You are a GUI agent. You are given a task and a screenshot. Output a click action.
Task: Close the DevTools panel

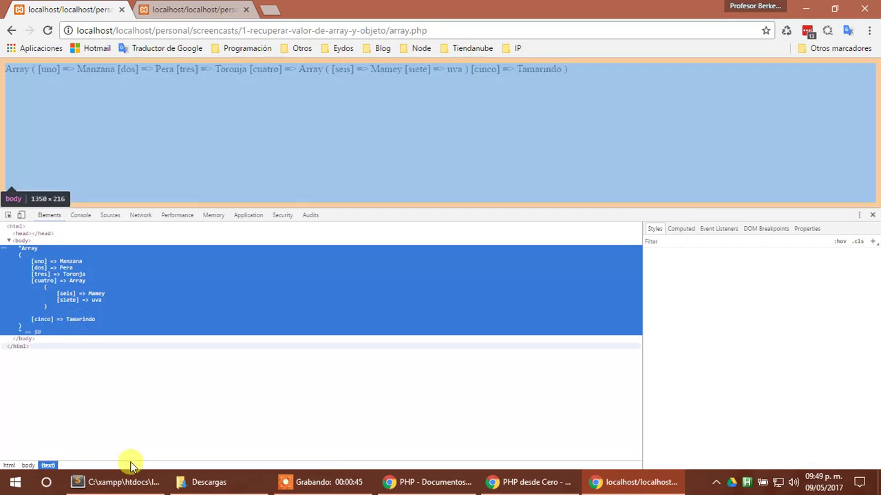click(x=873, y=215)
